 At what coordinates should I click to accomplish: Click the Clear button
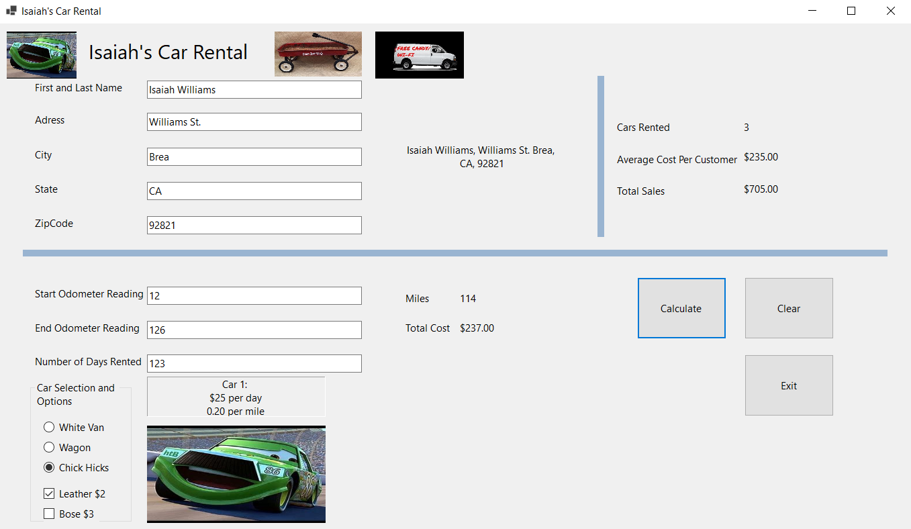[x=789, y=308]
